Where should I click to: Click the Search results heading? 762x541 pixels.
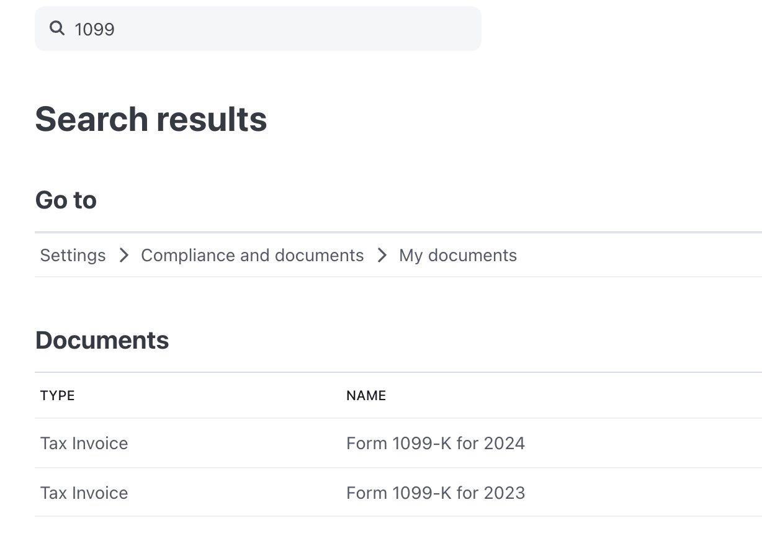click(151, 118)
